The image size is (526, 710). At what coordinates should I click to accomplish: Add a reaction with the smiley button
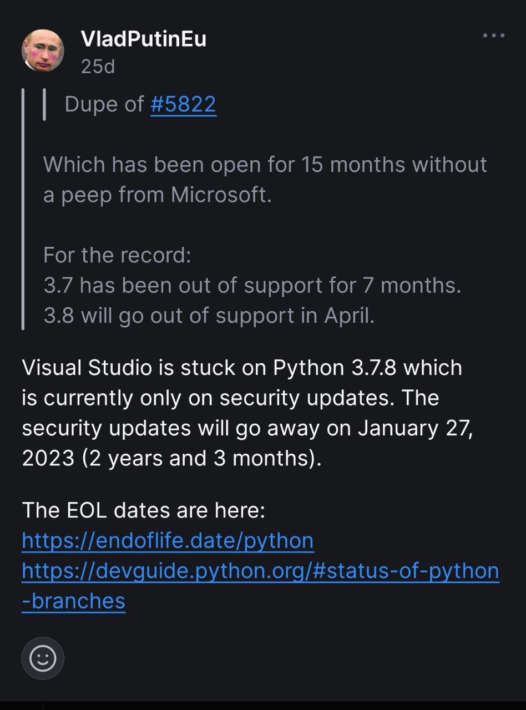[43, 659]
